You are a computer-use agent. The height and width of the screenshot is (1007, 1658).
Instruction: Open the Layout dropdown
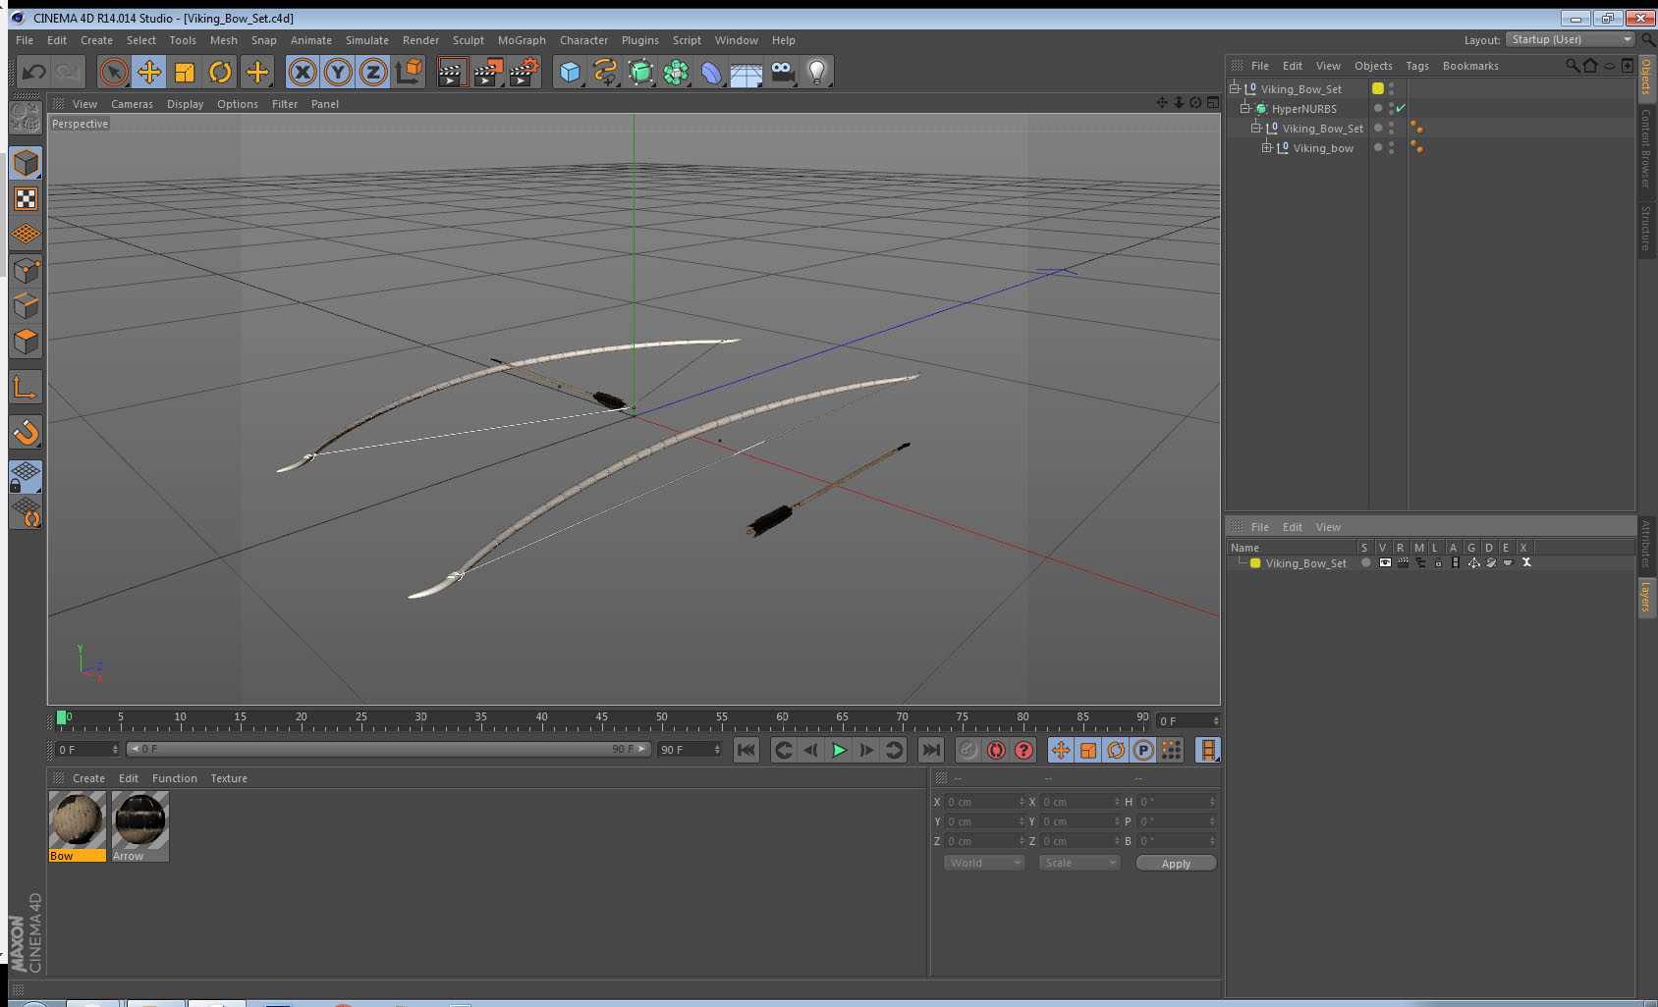point(1570,39)
